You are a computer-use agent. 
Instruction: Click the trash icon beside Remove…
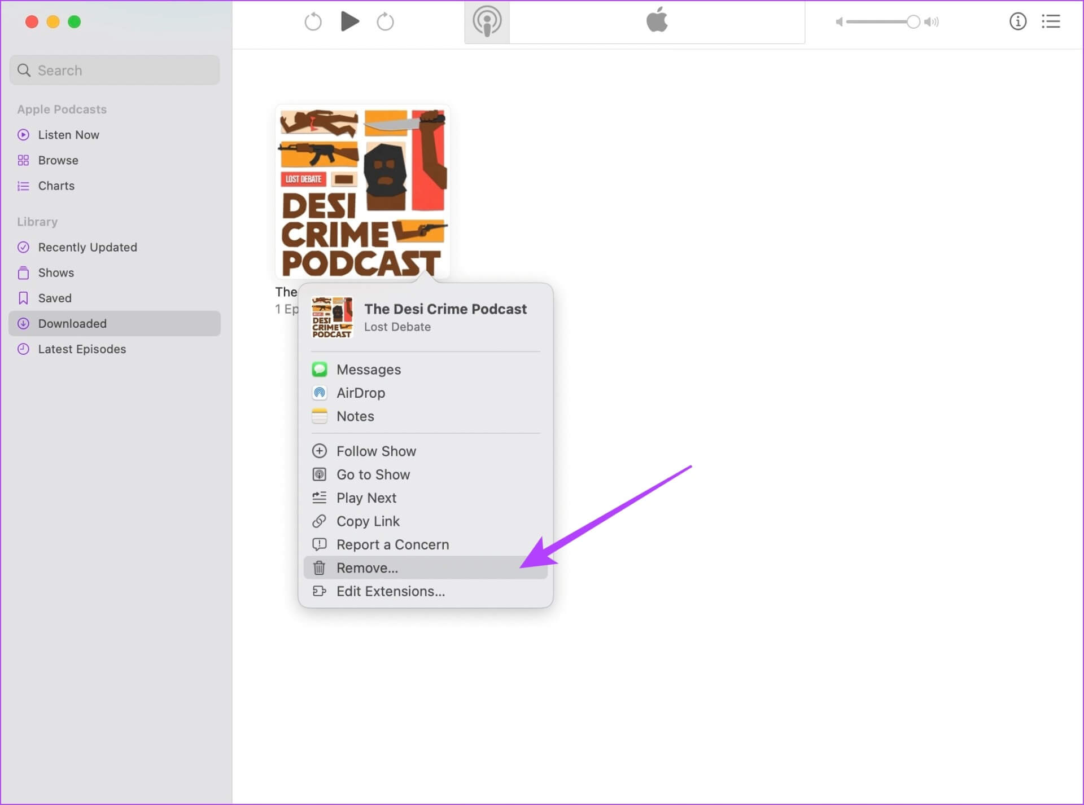[x=320, y=568]
